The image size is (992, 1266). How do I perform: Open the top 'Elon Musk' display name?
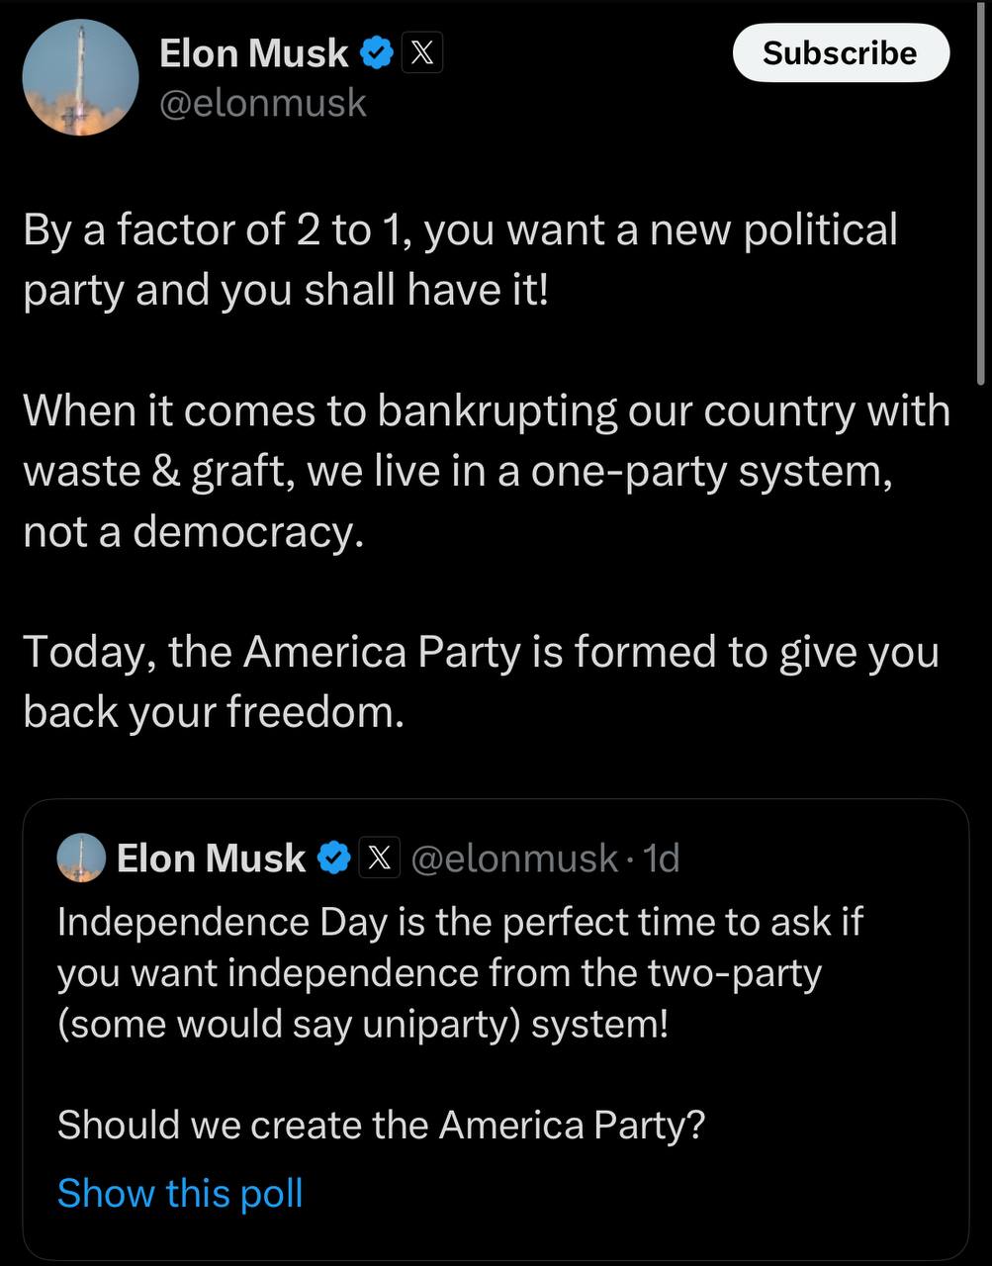coord(254,53)
